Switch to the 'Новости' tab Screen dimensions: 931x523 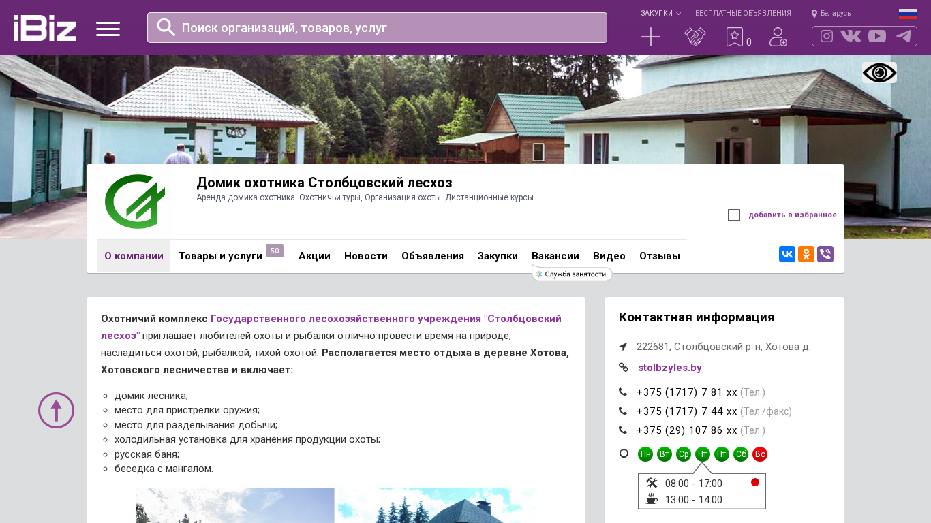tap(366, 256)
